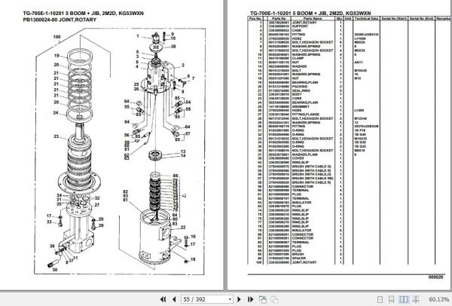452x306 pixels.
Task: Select the two-page facing view
Action: [404, 299]
